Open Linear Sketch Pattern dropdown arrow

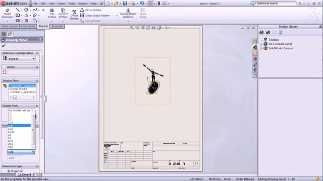coord(117,16)
